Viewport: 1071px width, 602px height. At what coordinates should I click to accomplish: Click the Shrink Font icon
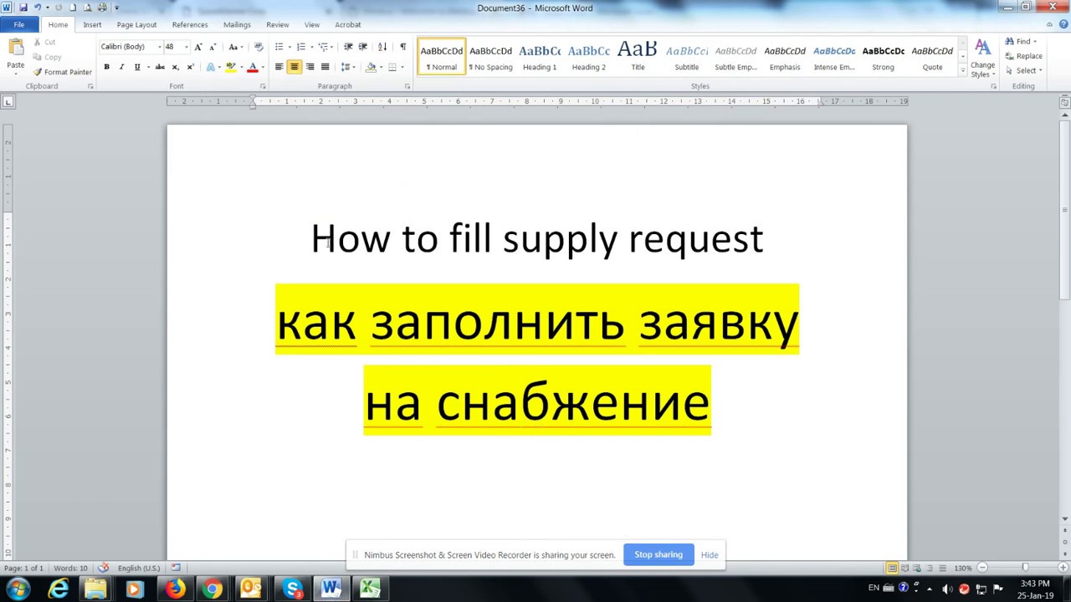[x=213, y=47]
